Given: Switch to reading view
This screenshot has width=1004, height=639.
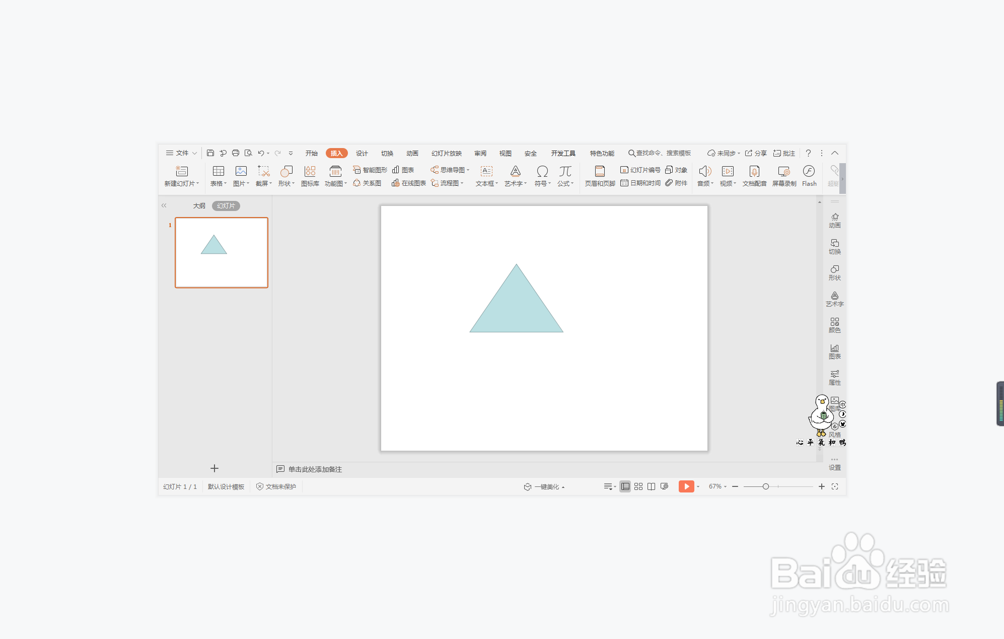Looking at the screenshot, I should [x=651, y=486].
